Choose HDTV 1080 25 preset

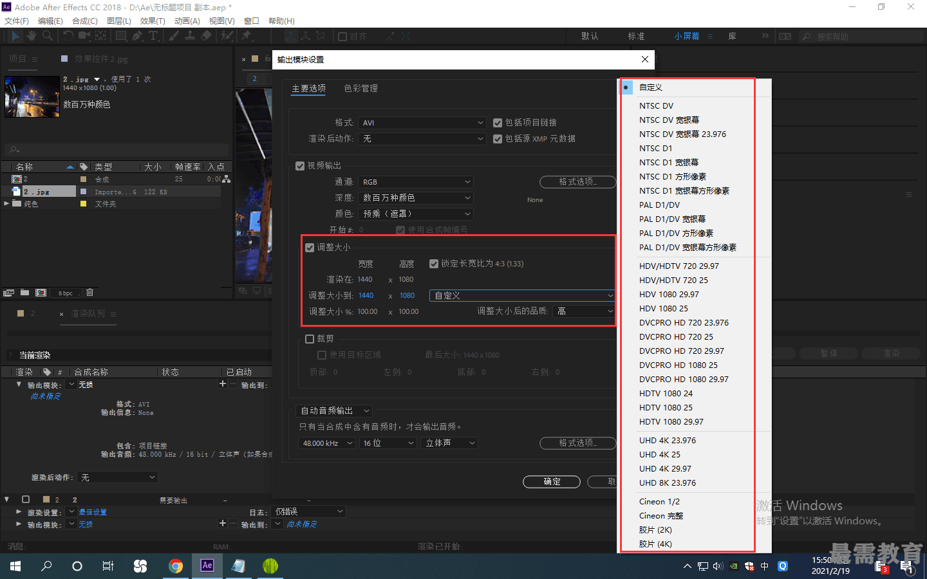666,407
